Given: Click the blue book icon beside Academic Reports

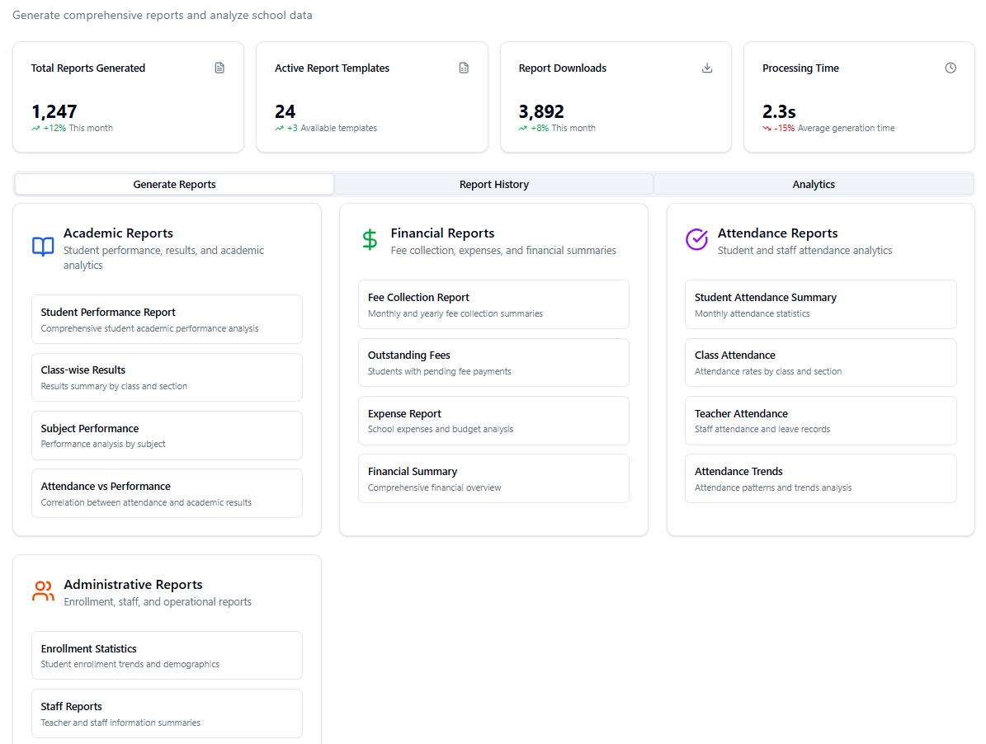Looking at the screenshot, I should [43, 247].
